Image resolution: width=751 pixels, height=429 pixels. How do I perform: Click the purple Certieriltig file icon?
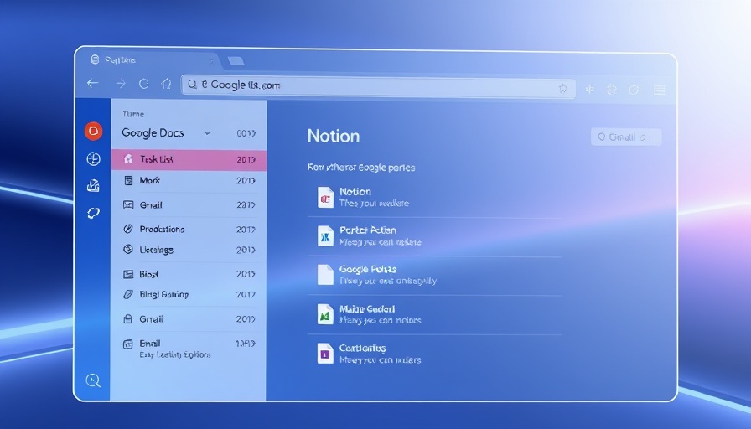[x=325, y=353]
